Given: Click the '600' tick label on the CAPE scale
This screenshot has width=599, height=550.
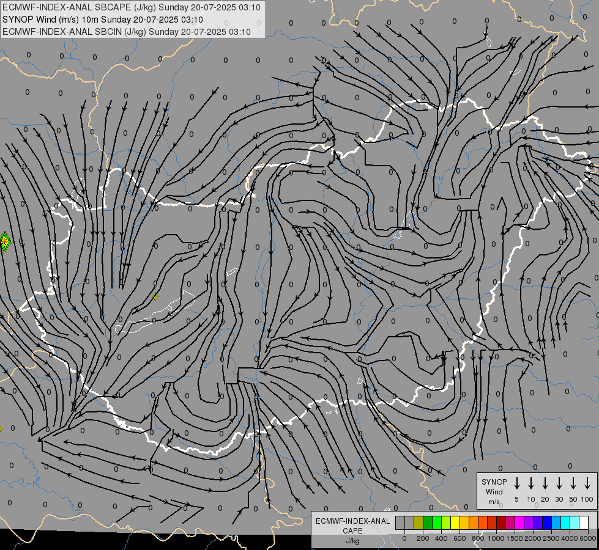Looking at the screenshot, I should pyautogui.click(x=459, y=538).
